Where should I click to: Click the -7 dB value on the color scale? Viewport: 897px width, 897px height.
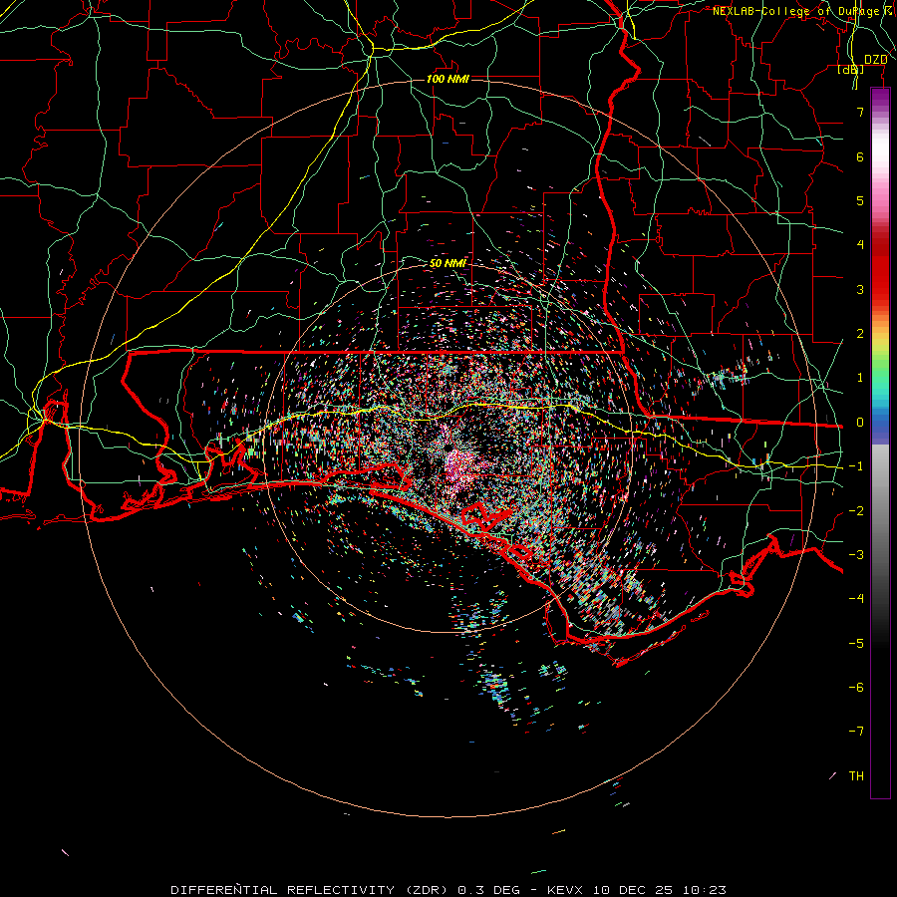(x=856, y=732)
